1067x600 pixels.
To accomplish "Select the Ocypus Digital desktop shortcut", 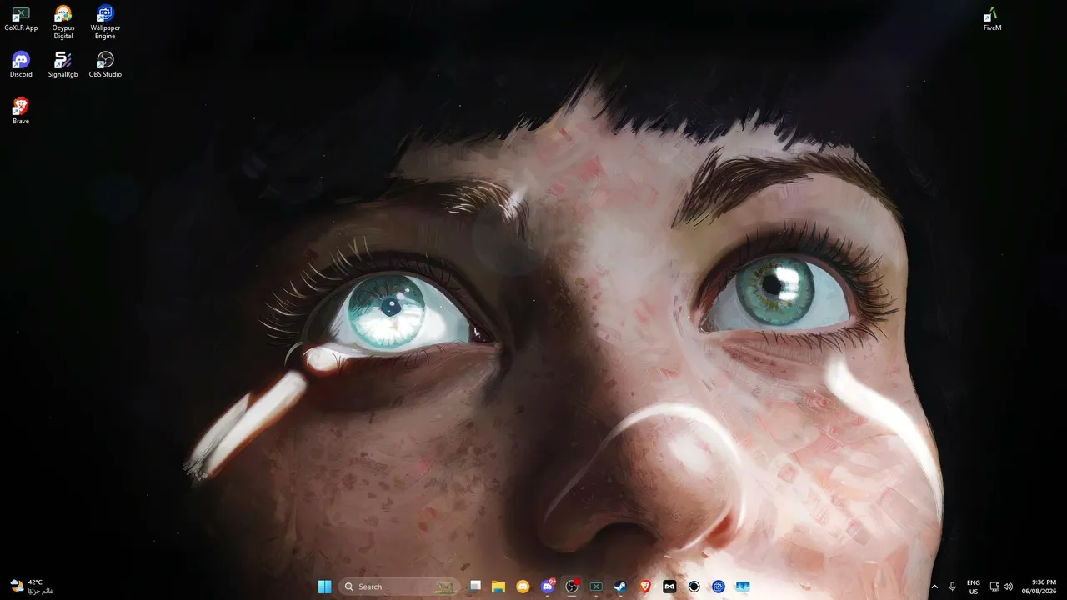I will [x=63, y=22].
